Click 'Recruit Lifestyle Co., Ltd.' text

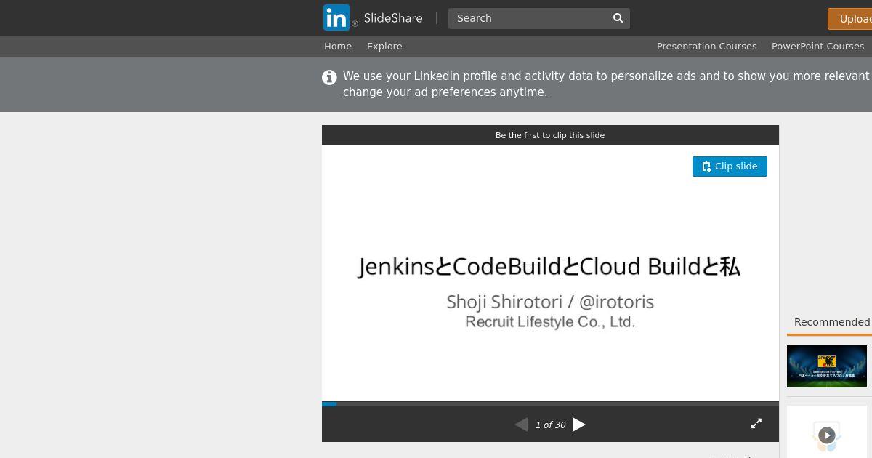(550, 321)
